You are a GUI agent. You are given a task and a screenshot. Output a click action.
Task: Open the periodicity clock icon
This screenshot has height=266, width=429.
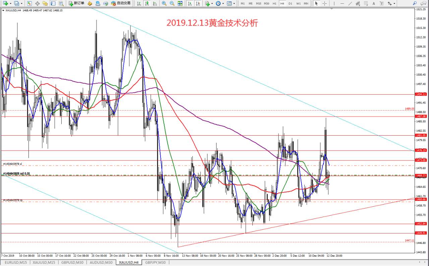218,3
